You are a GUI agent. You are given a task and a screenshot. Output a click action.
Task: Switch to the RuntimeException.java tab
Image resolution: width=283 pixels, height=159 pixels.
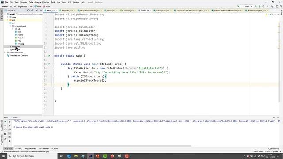pyautogui.click(x=256, y=11)
